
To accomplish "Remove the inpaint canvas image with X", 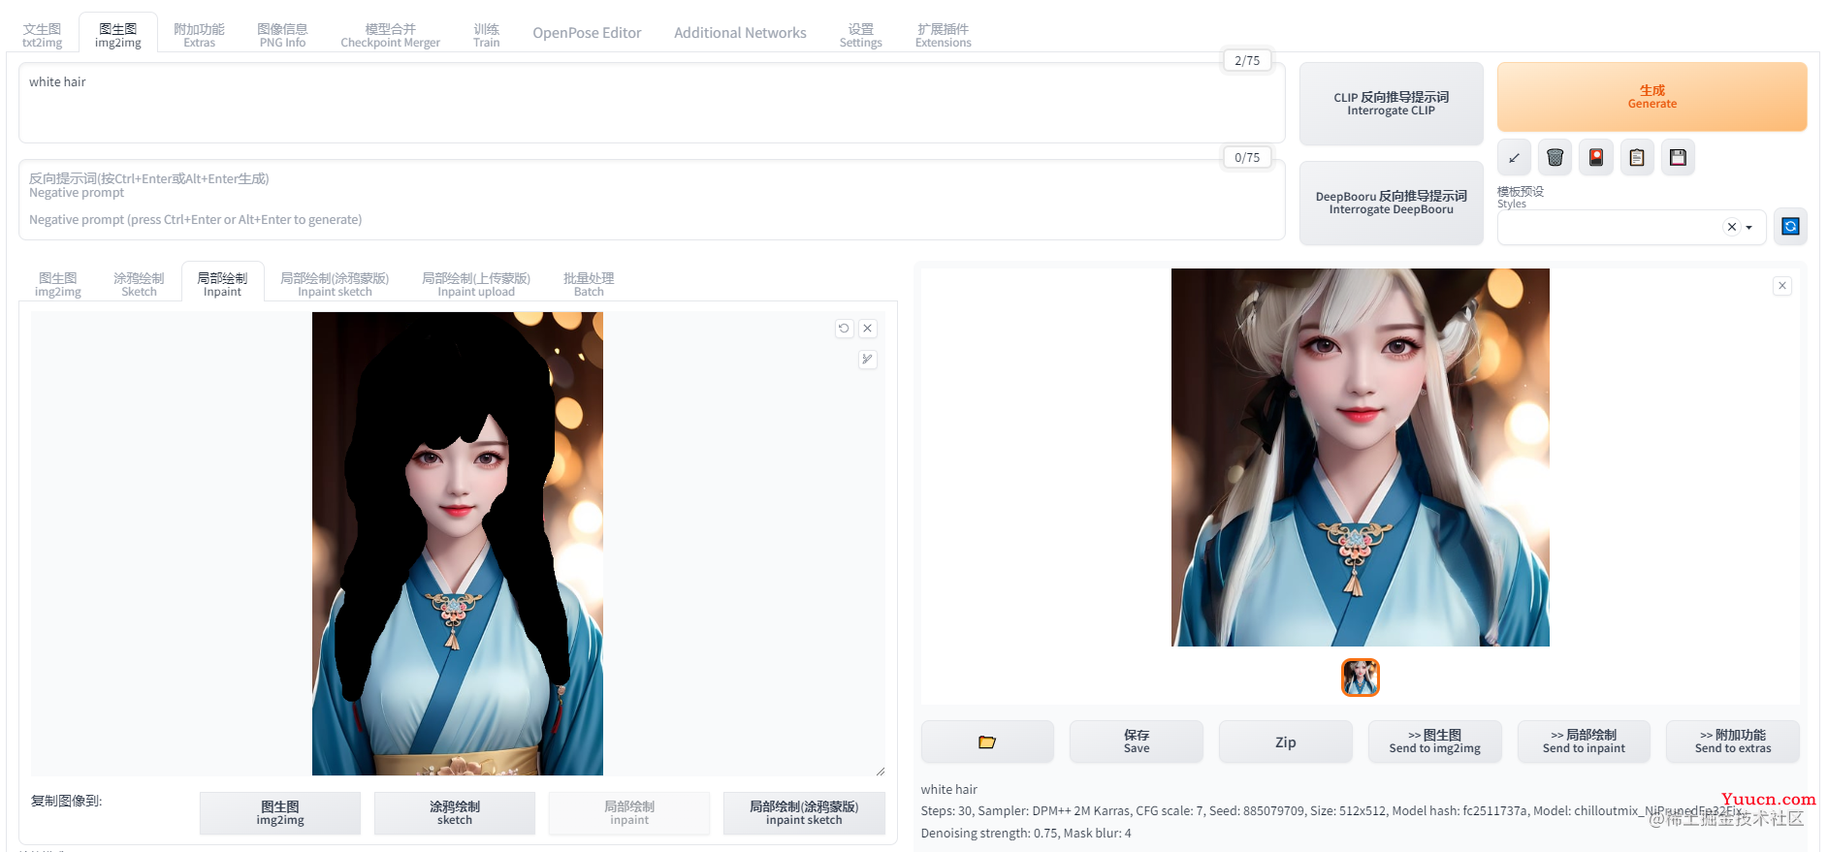I will coord(868,329).
